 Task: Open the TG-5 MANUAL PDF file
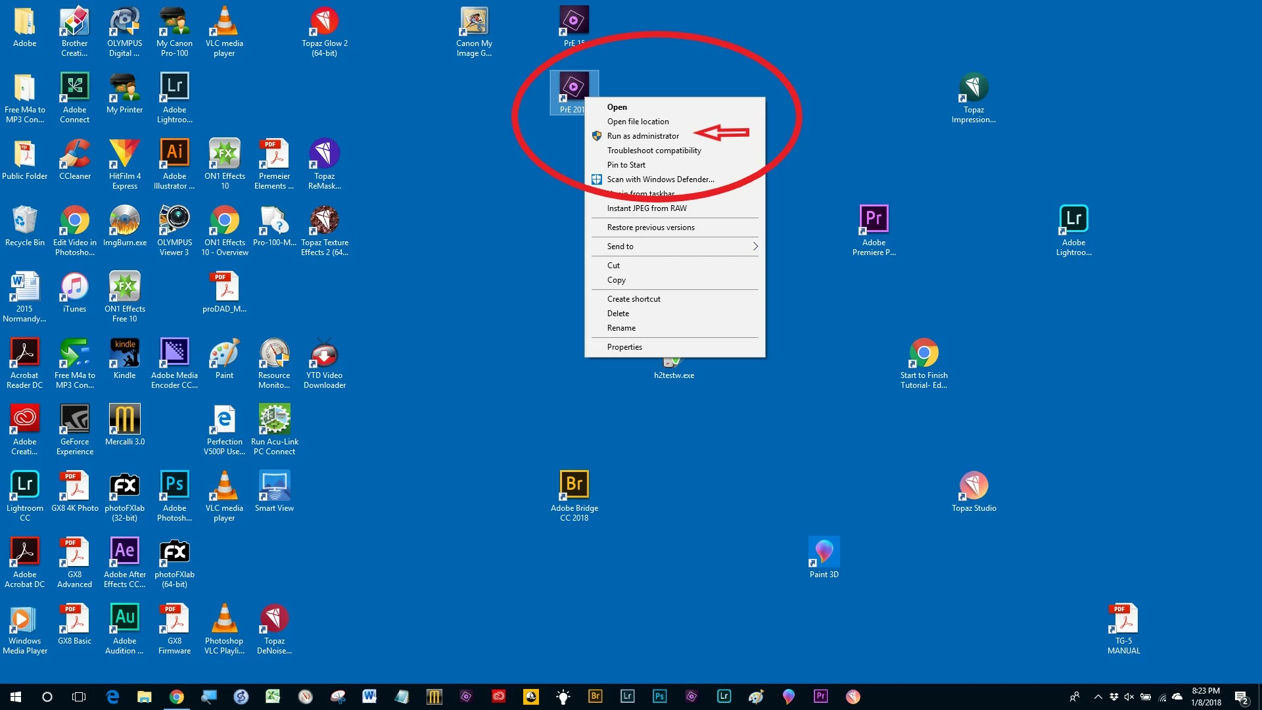[x=1123, y=619]
